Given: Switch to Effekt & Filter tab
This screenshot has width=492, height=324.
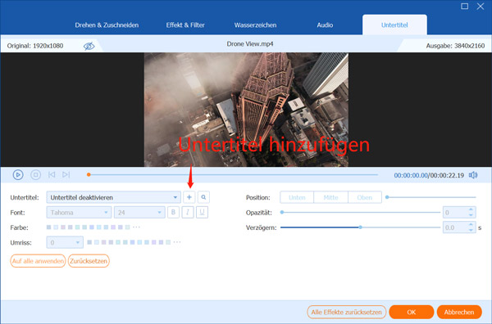Looking at the screenshot, I should pyautogui.click(x=185, y=25).
